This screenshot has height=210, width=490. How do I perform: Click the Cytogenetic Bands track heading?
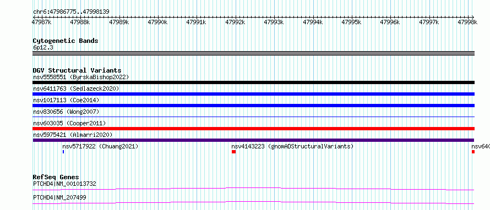coord(66,41)
